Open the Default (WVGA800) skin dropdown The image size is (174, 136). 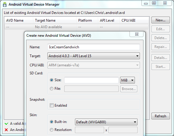pyautogui.click(x=106, y=122)
